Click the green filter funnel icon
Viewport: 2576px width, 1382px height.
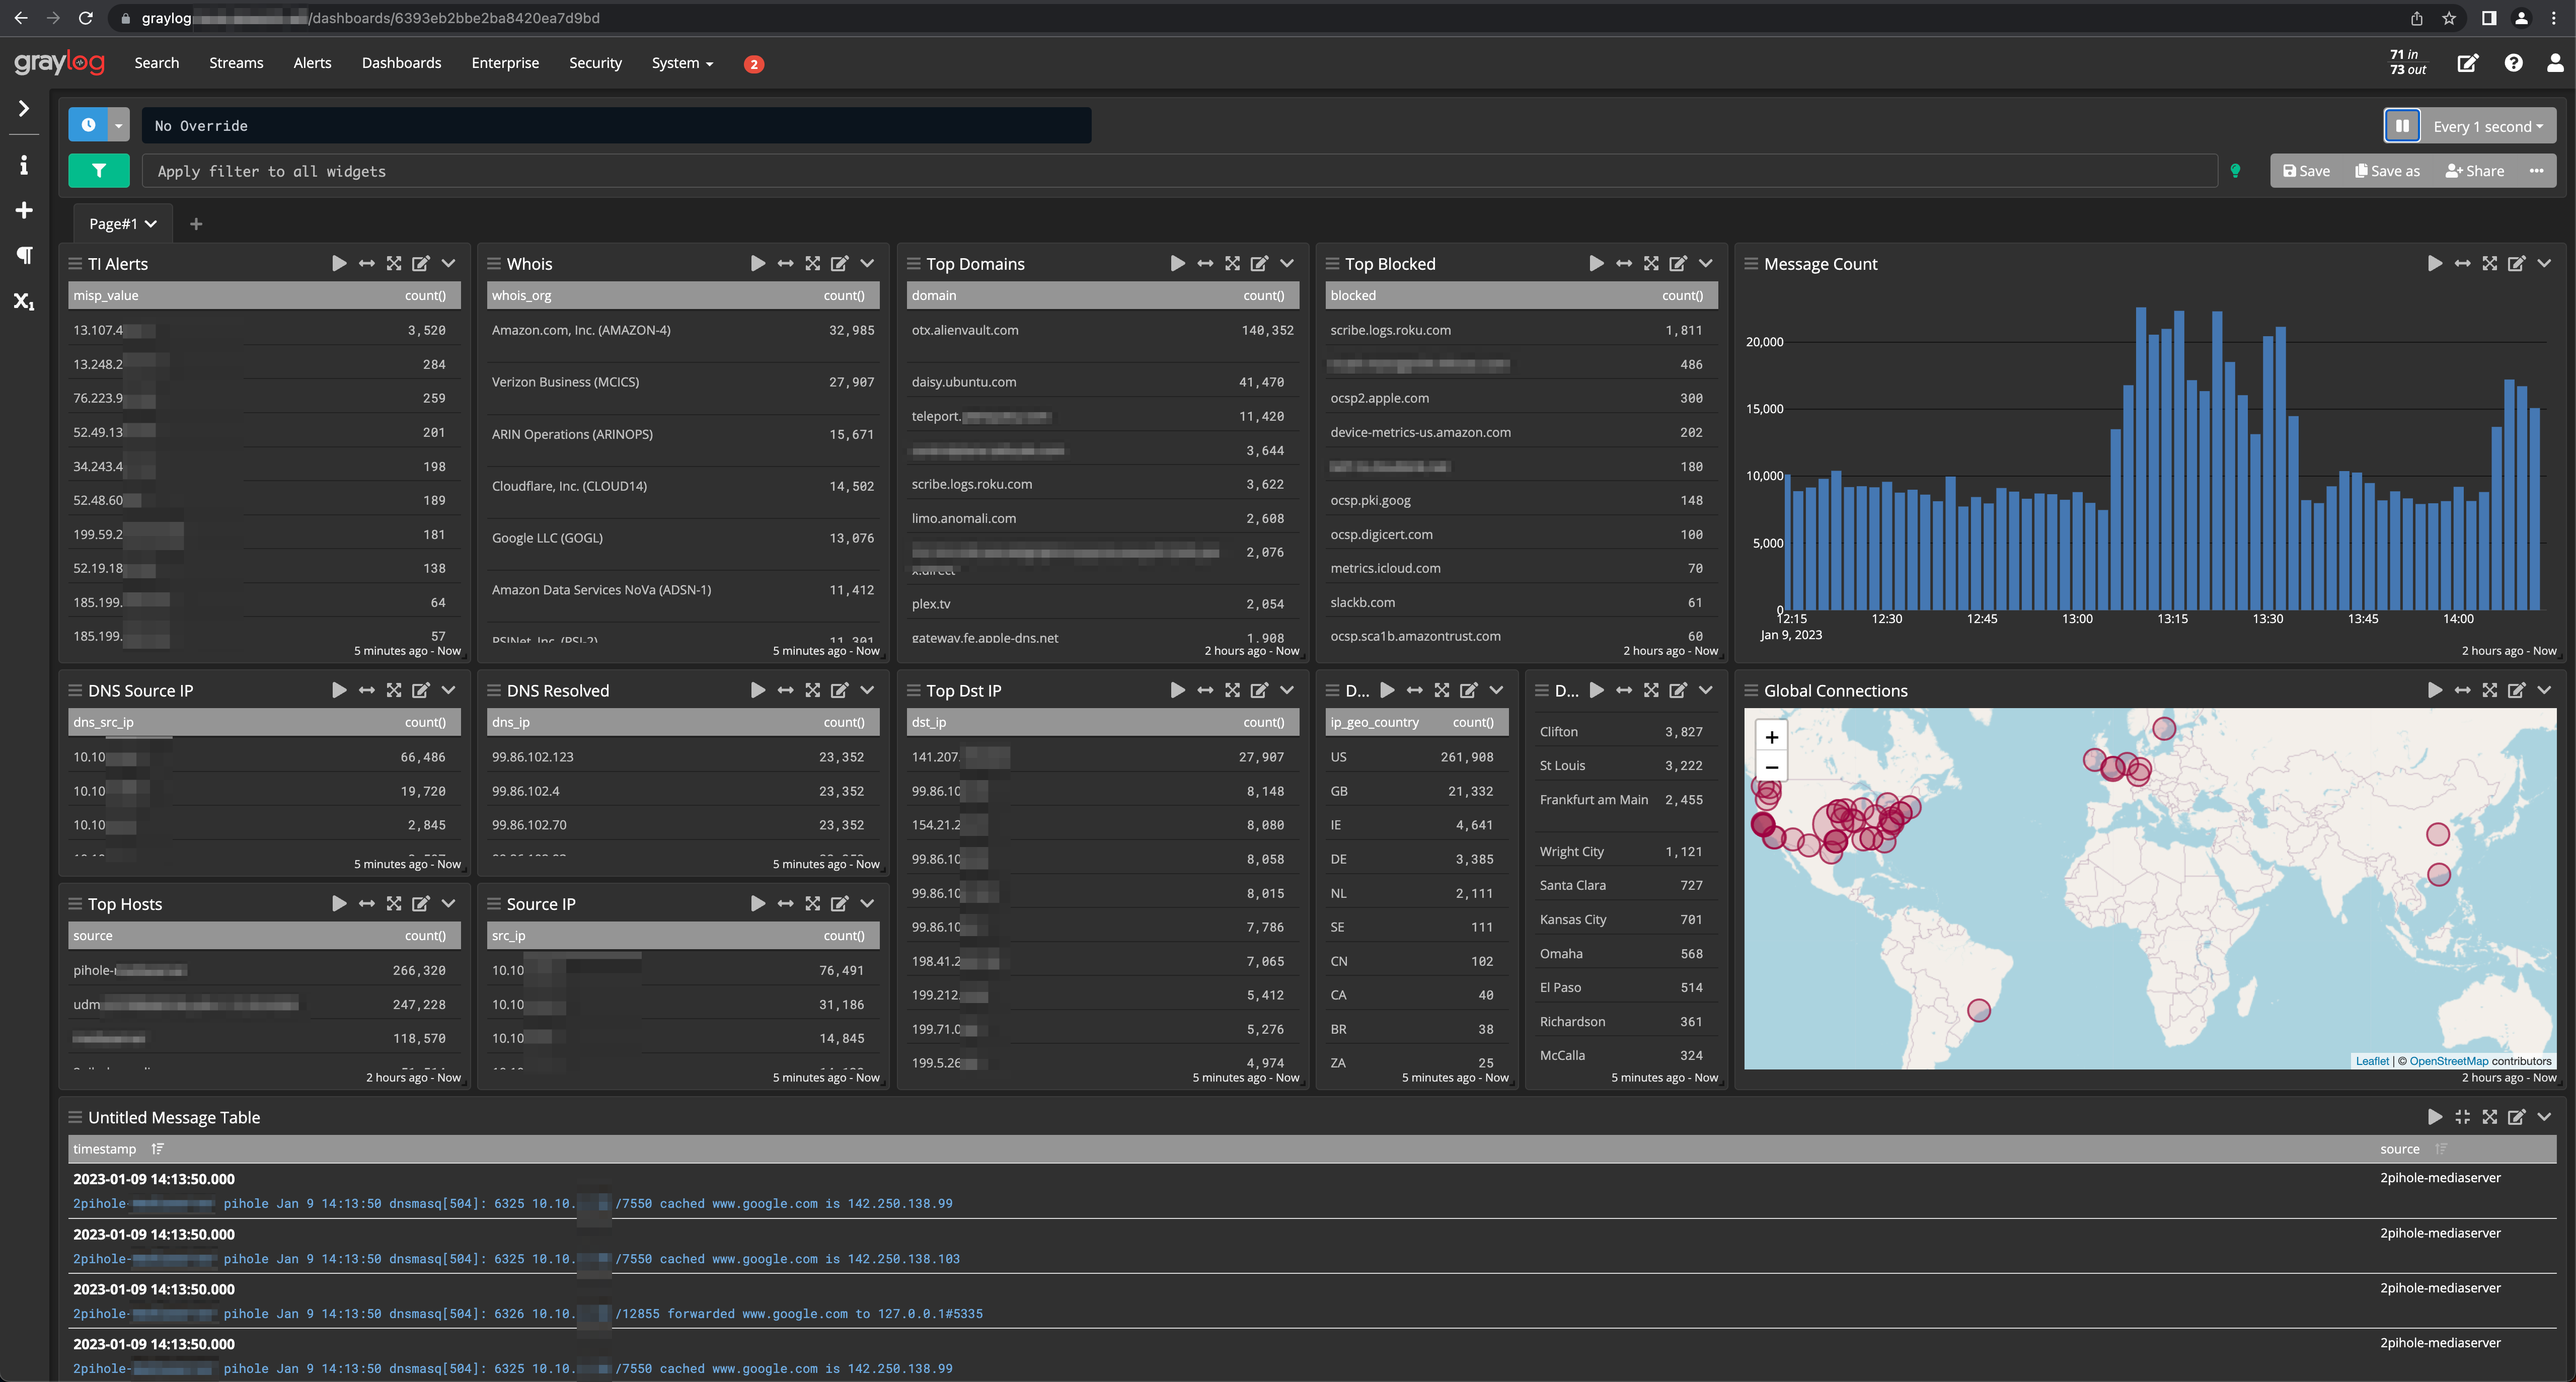pos(98,170)
